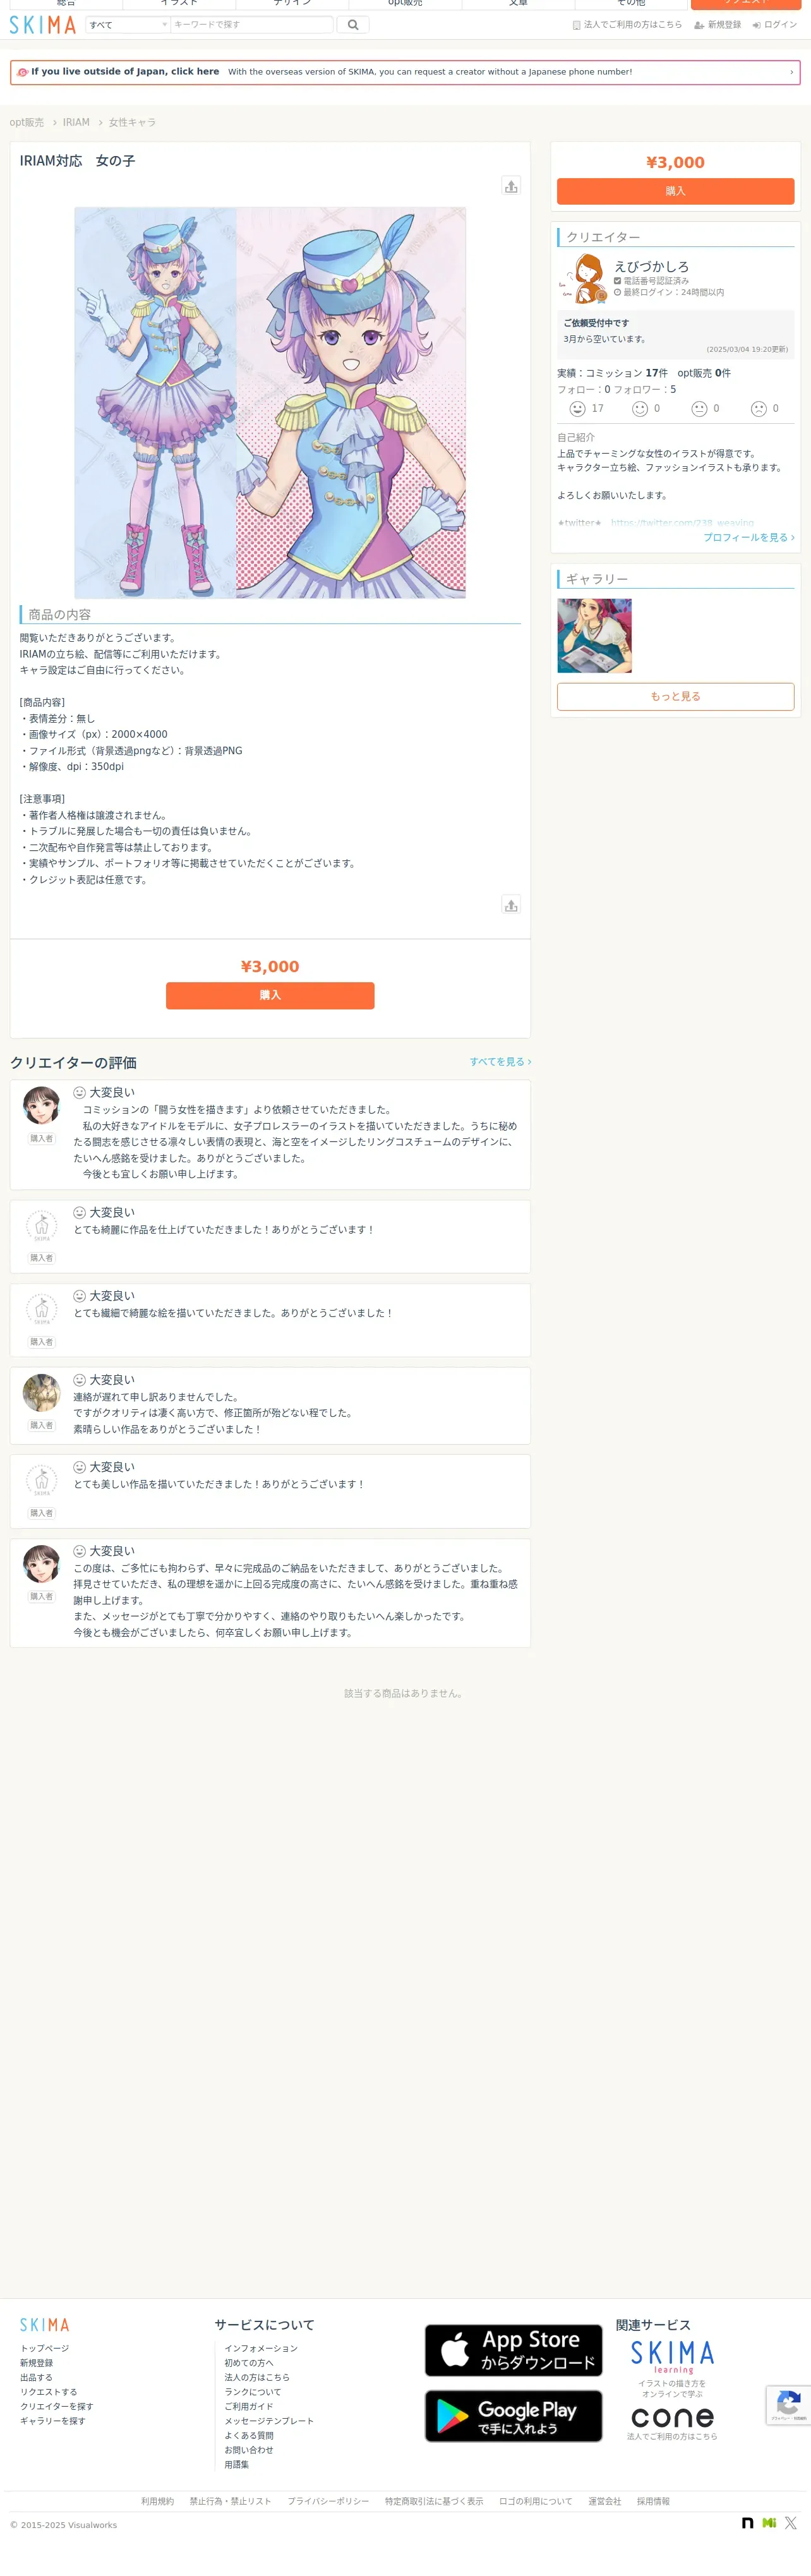The width and height of the screenshot is (811, 2576).
Task: Click the share icon below the product description
Action: pyautogui.click(x=511, y=905)
